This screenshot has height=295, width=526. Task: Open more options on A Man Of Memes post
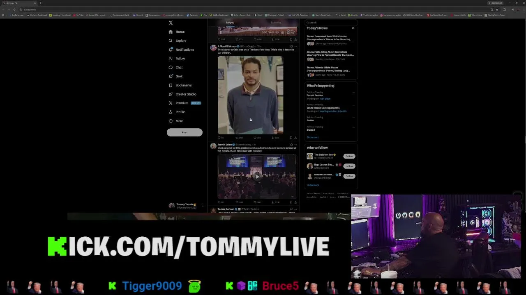point(295,46)
